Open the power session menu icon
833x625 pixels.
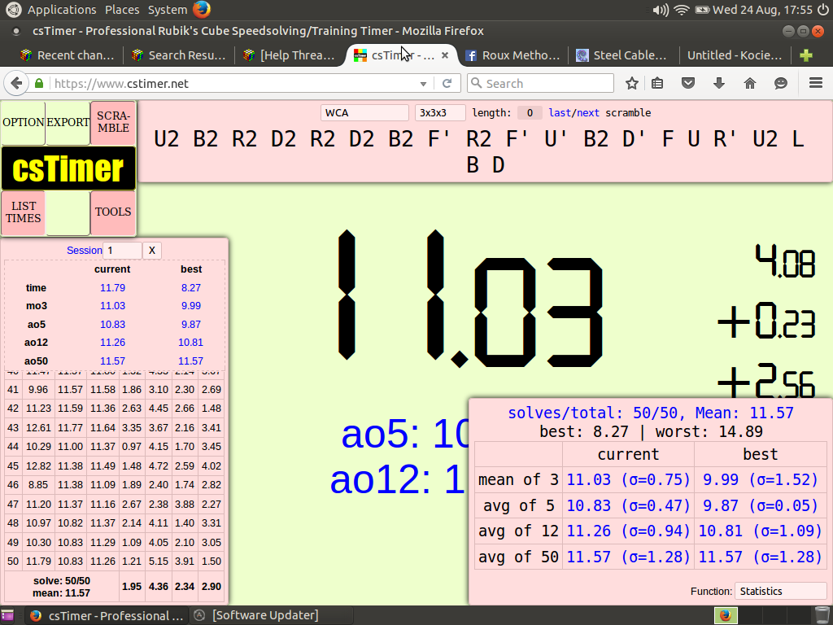[823, 10]
